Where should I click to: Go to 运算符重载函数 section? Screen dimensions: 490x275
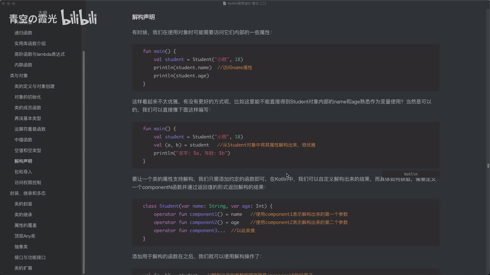[x=30, y=129]
